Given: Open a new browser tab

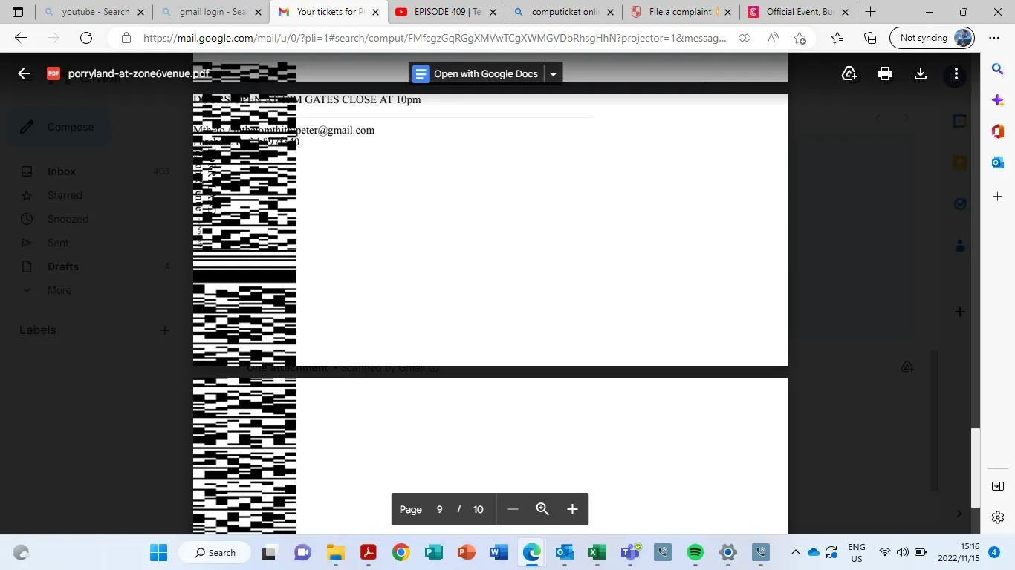Looking at the screenshot, I should [870, 12].
